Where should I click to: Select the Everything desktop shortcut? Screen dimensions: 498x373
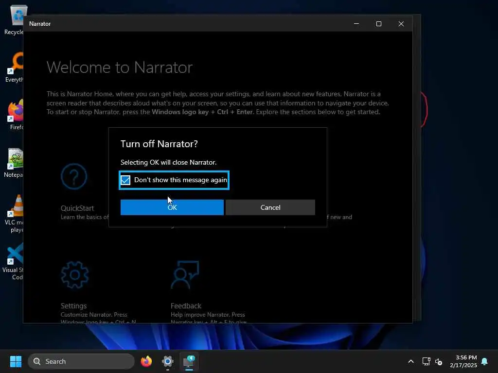pyautogui.click(x=14, y=67)
